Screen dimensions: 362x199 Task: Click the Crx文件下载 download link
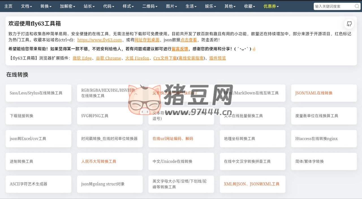point(165,58)
